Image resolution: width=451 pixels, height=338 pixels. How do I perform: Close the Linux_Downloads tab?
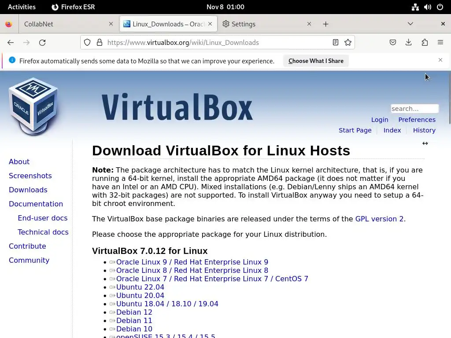[x=210, y=24]
